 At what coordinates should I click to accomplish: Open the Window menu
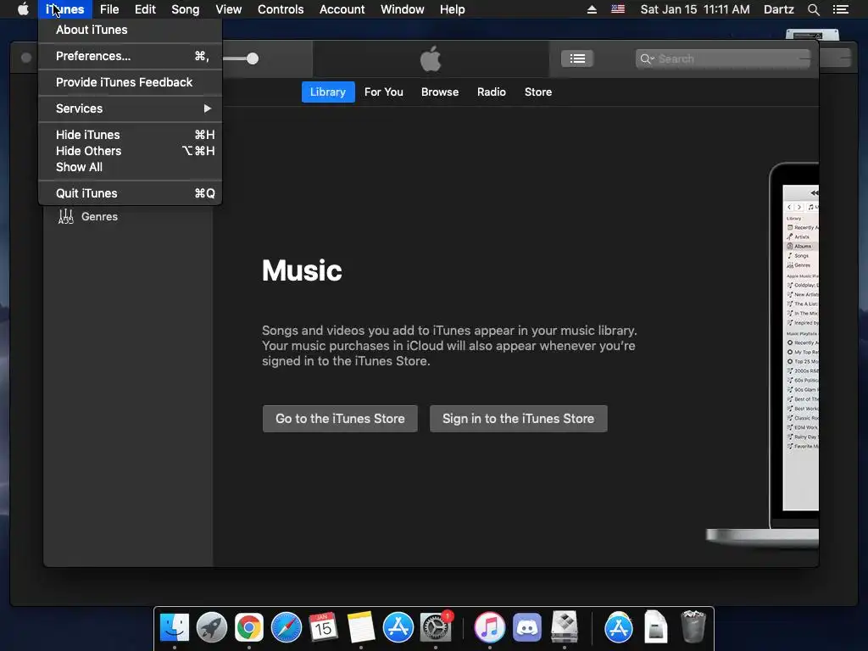click(x=402, y=9)
